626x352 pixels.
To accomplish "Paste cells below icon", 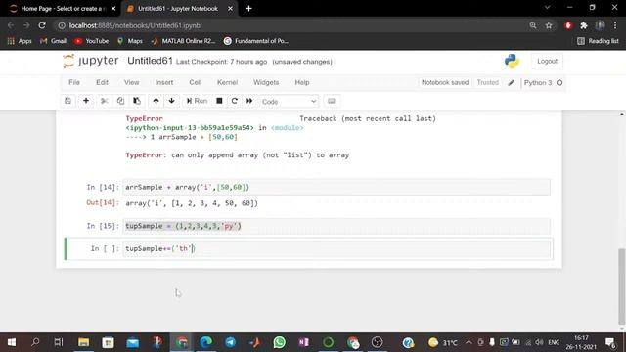I will click(137, 101).
